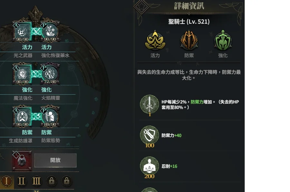Screen dimensions: 290x192
Task: Click the last locked preset slot
Action: point(67,181)
